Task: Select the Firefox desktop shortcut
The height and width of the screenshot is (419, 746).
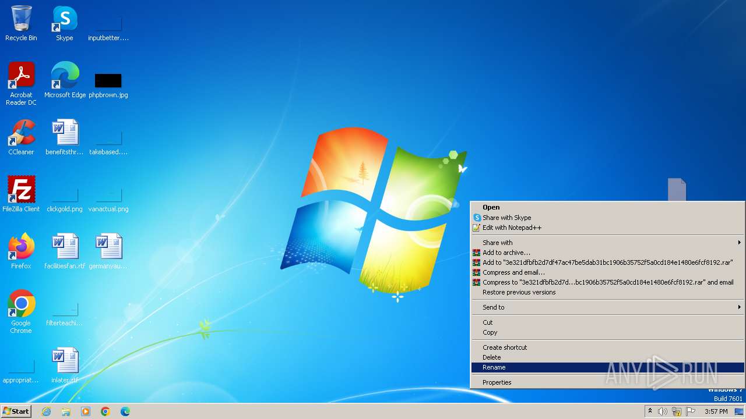Action: coord(21,251)
